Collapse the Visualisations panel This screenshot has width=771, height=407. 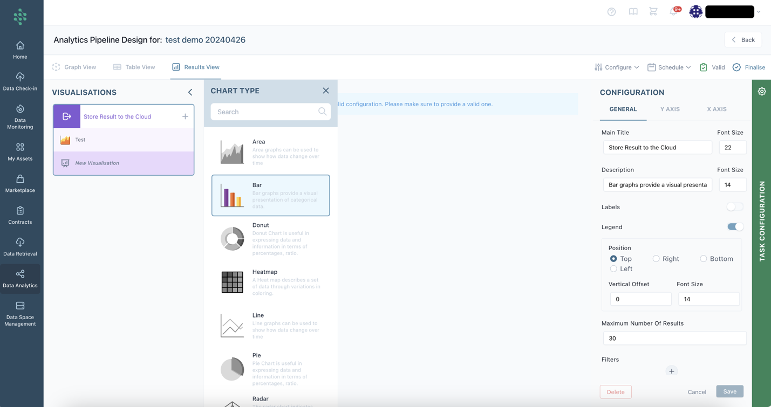pyautogui.click(x=190, y=92)
